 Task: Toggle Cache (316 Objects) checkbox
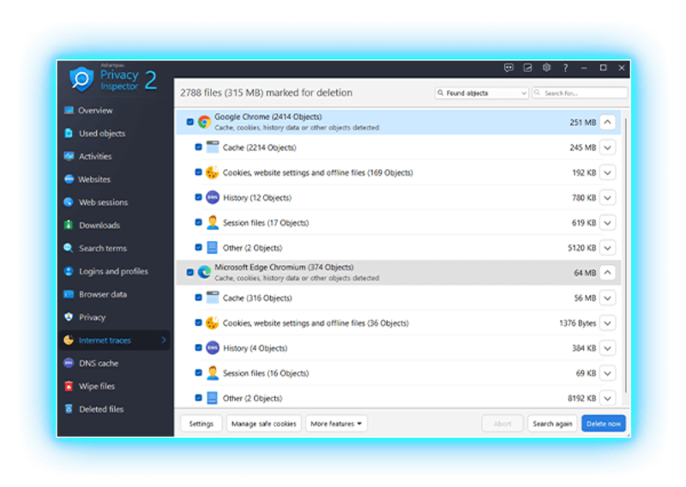pyautogui.click(x=198, y=298)
